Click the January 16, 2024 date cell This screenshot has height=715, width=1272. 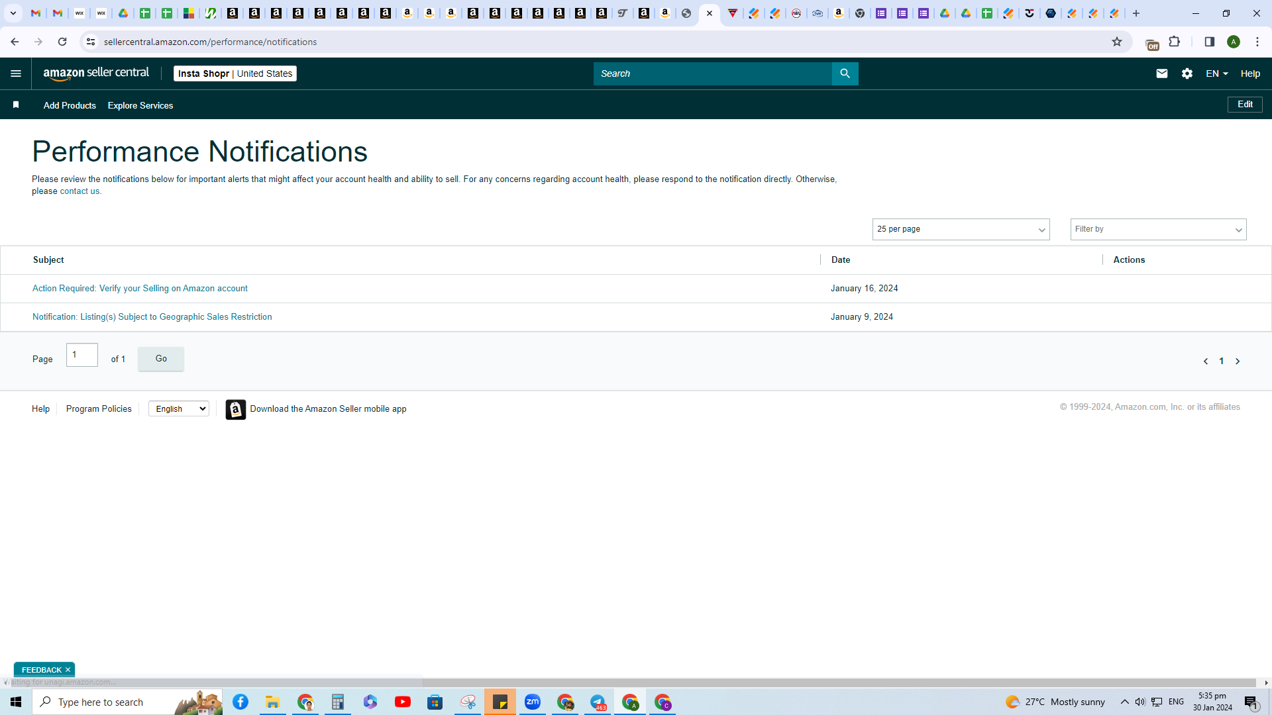(865, 289)
